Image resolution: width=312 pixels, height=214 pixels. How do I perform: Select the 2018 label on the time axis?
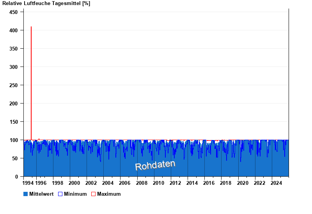[225, 183]
